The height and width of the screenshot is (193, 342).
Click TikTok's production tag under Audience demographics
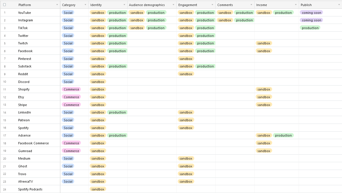click(x=156, y=28)
